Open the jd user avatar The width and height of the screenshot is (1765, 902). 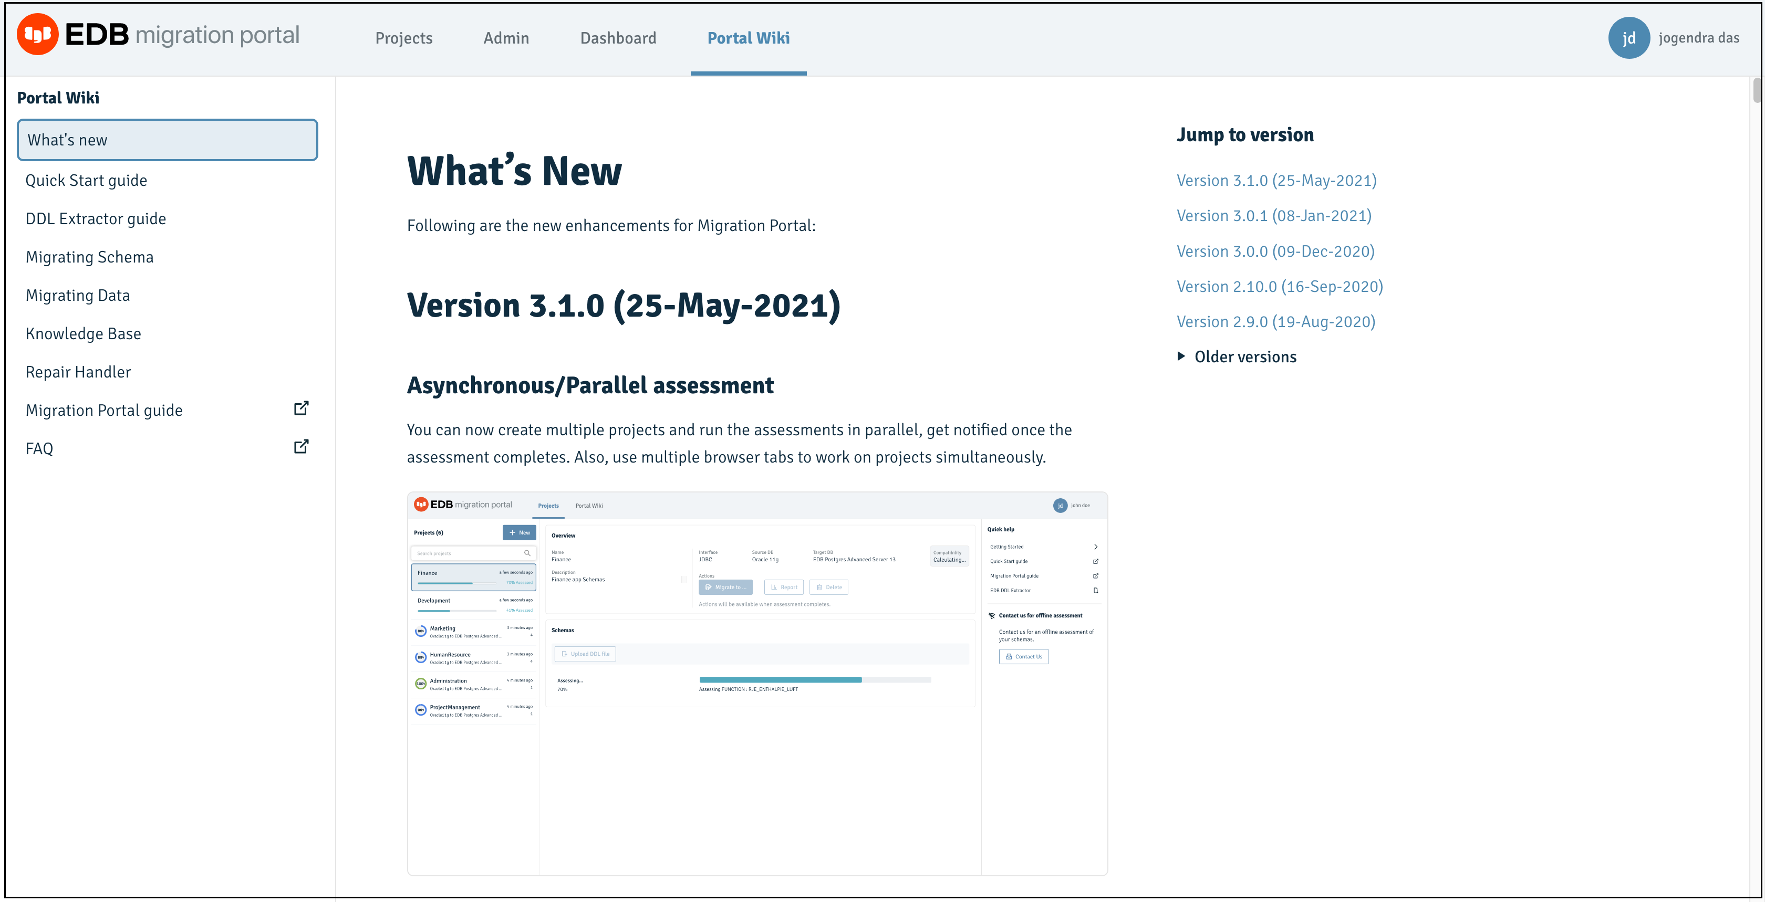tap(1628, 38)
